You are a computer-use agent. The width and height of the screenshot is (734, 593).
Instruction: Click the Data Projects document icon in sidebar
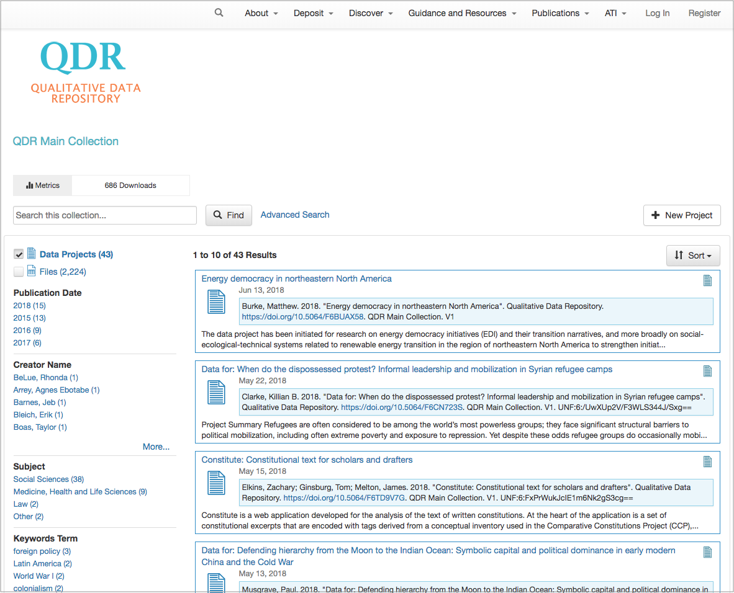[x=32, y=254]
